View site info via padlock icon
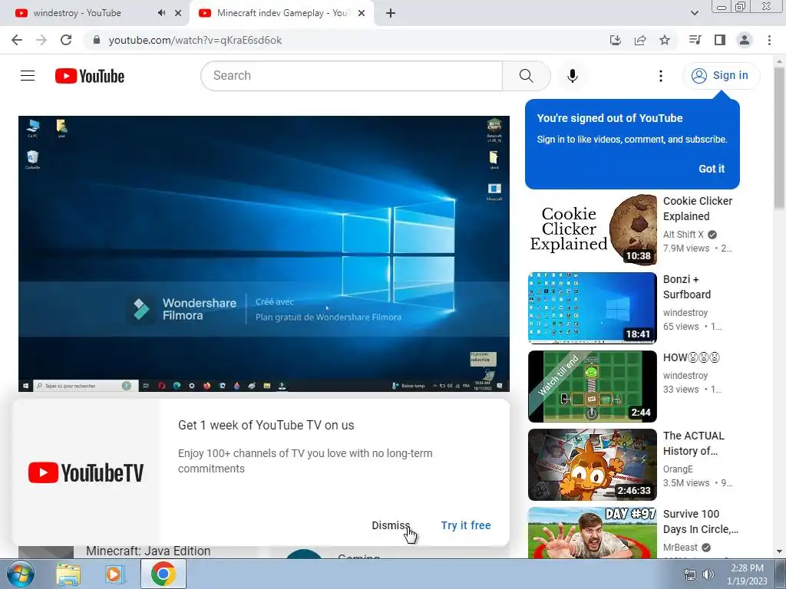The image size is (786, 589). coord(97,40)
